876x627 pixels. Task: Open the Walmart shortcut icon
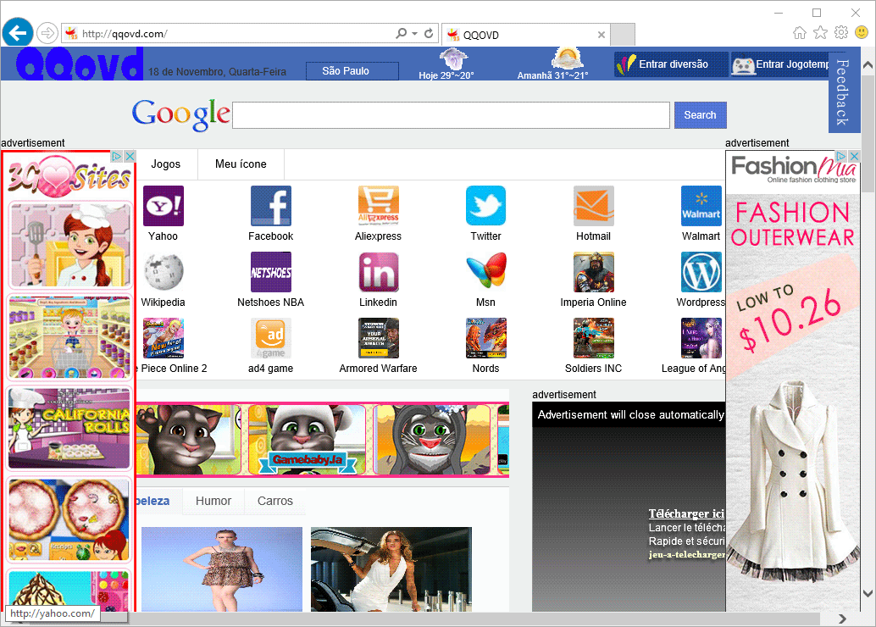[701, 206]
